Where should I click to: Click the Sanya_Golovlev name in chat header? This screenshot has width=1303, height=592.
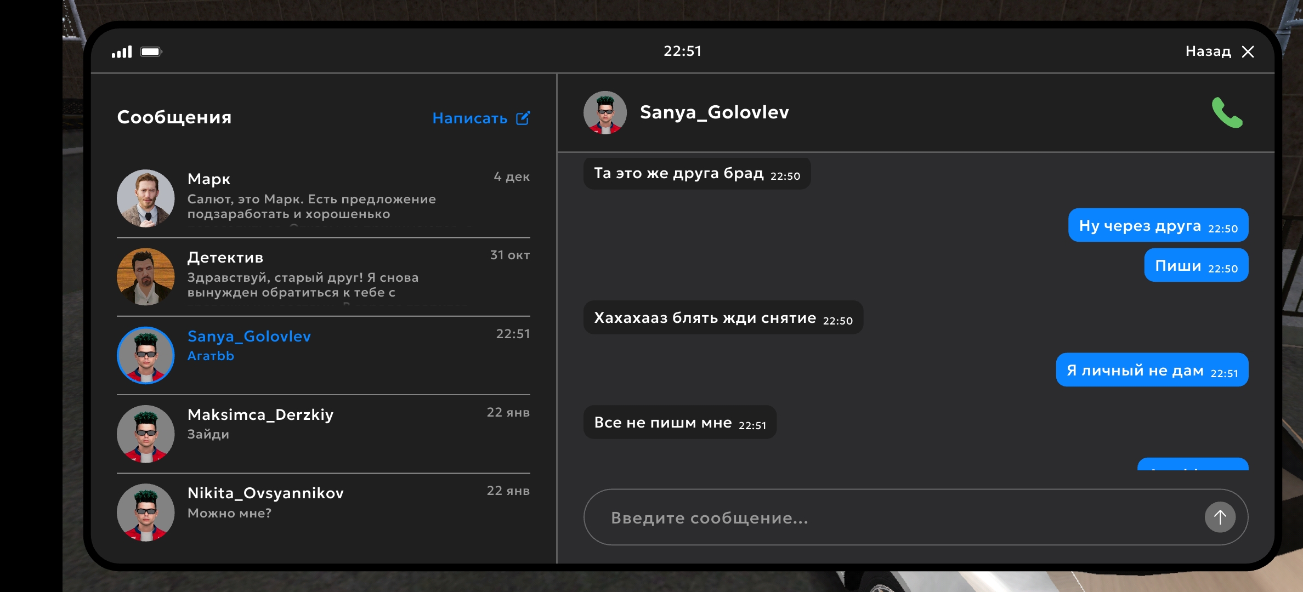coord(714,112)
